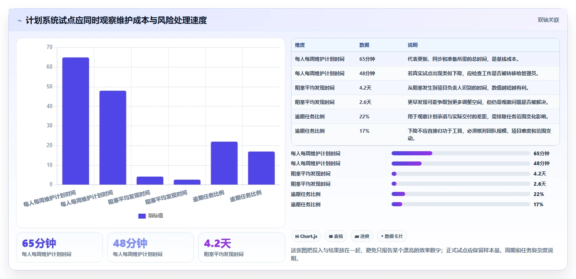576x279 pixels.
Task: Click the 17% value right of progress bar
Action: click(x=538, y=205)
